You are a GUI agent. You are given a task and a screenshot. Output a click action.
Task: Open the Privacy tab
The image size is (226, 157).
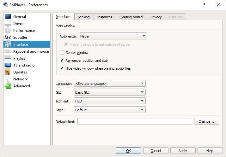click(x=156, y=17)
